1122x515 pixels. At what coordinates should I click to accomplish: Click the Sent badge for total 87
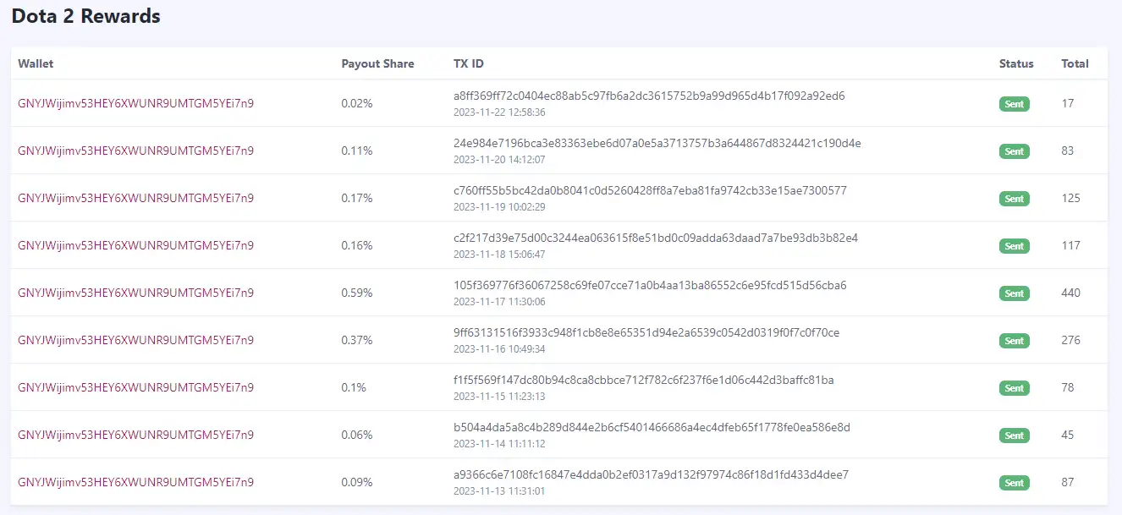(1014, 483)
